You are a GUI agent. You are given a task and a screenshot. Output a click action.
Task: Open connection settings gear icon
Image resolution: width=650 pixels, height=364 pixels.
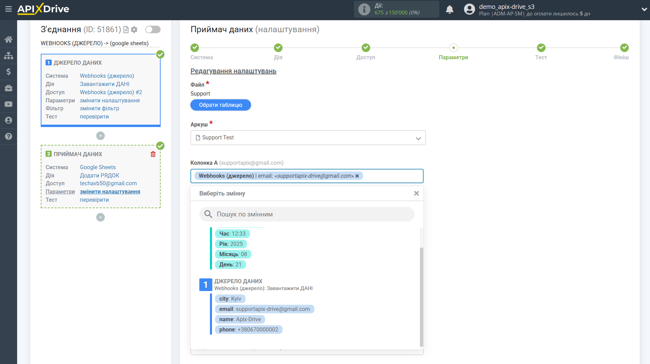[134, 30]
